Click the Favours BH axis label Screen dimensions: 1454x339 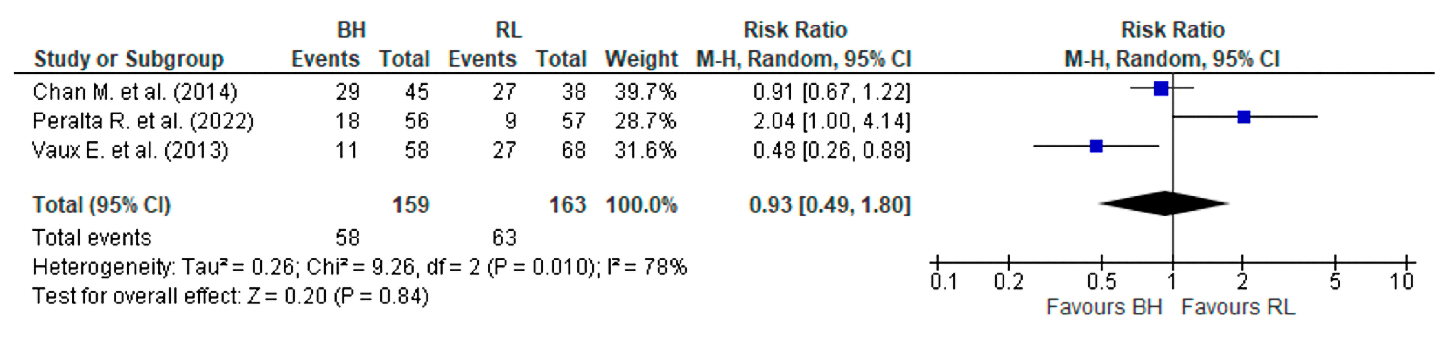click(1104, 307)
